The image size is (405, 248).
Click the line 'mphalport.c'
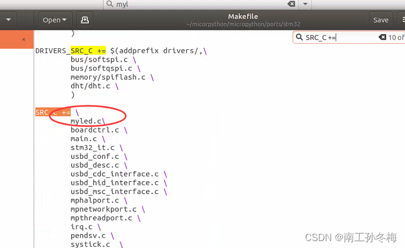coord(95,200)
